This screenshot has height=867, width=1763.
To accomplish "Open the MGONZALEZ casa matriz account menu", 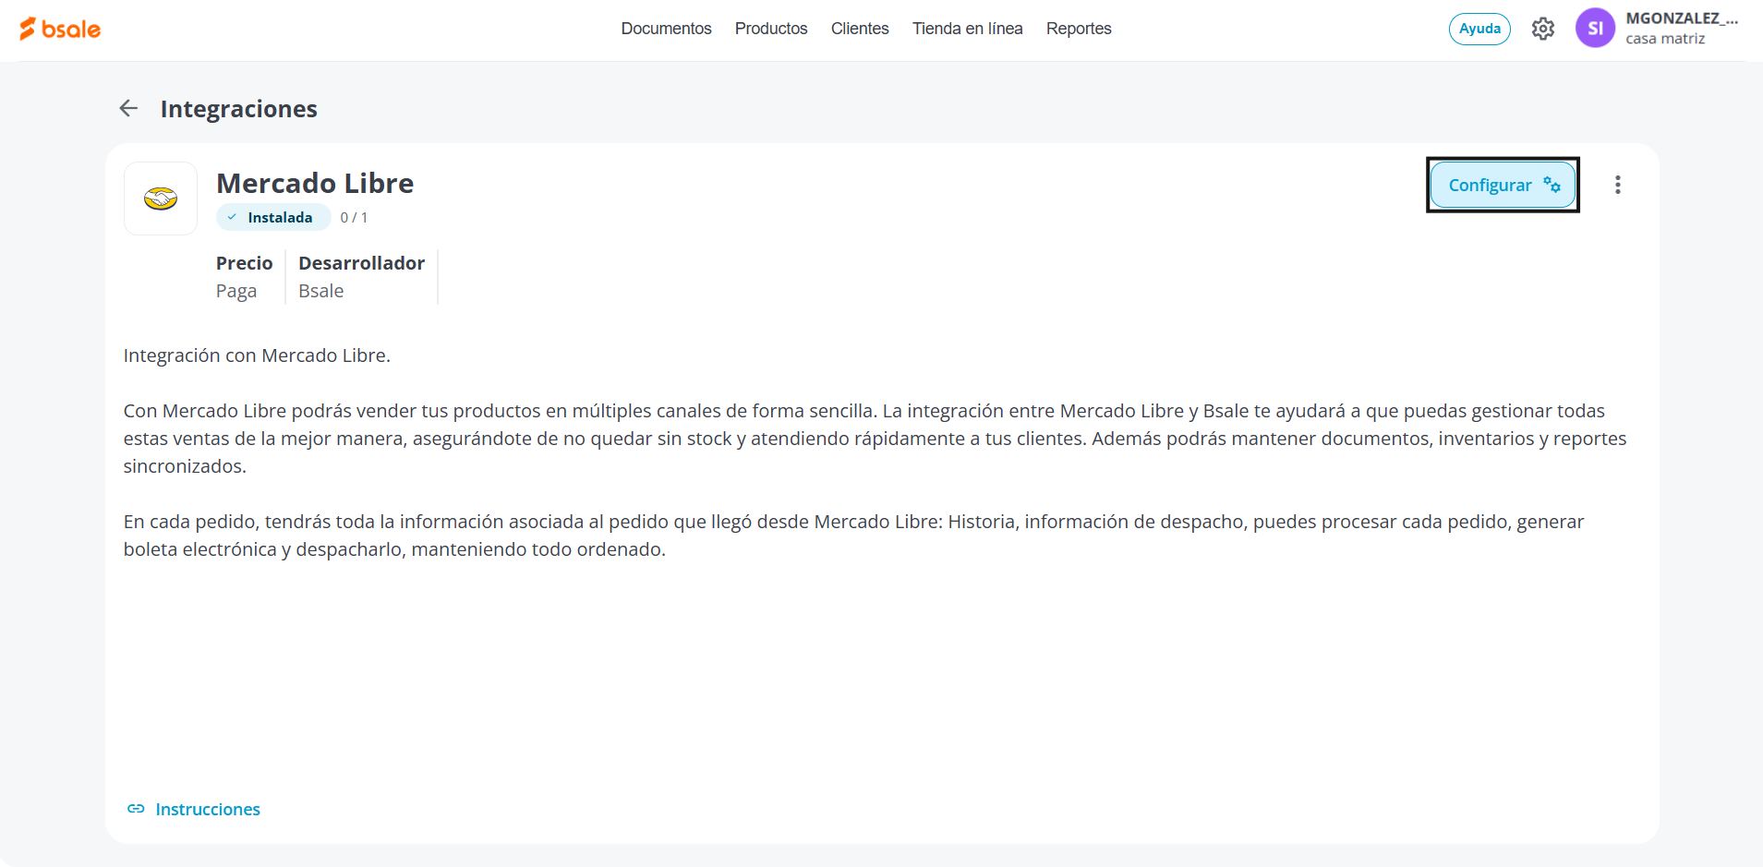I will [x=1682, y=28].
